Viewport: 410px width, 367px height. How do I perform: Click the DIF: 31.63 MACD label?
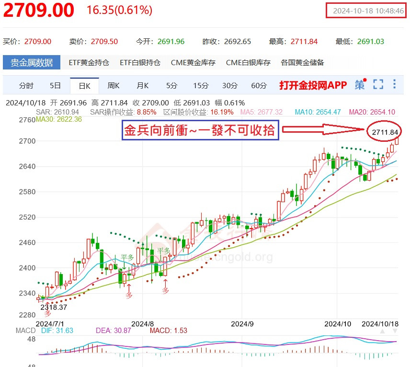57,331
